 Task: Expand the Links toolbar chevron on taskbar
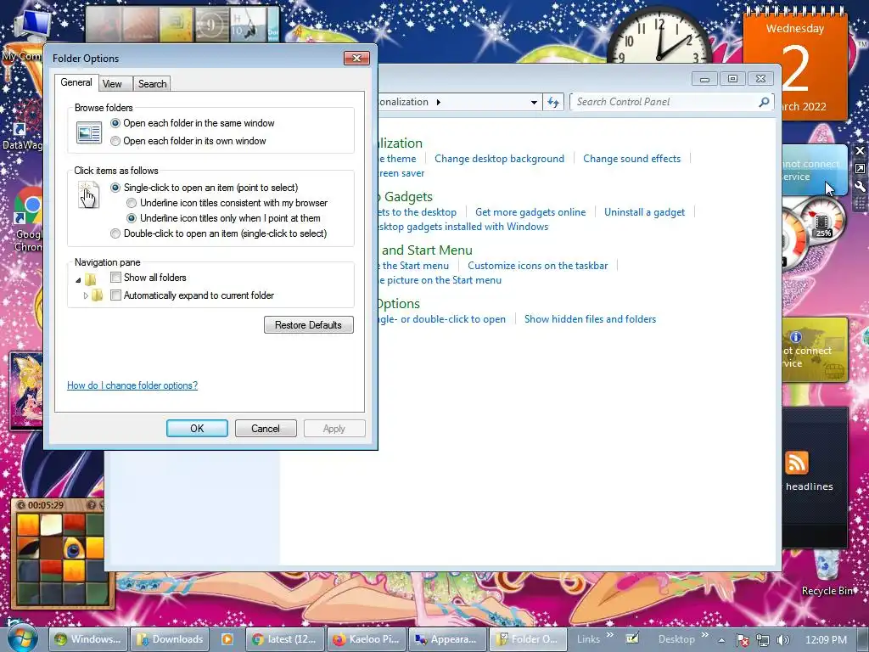[x=609, y=635]
